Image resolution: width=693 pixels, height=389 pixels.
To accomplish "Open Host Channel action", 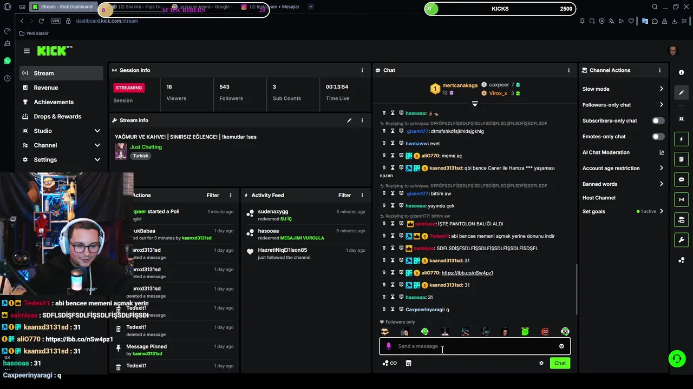I will point(599,198).
